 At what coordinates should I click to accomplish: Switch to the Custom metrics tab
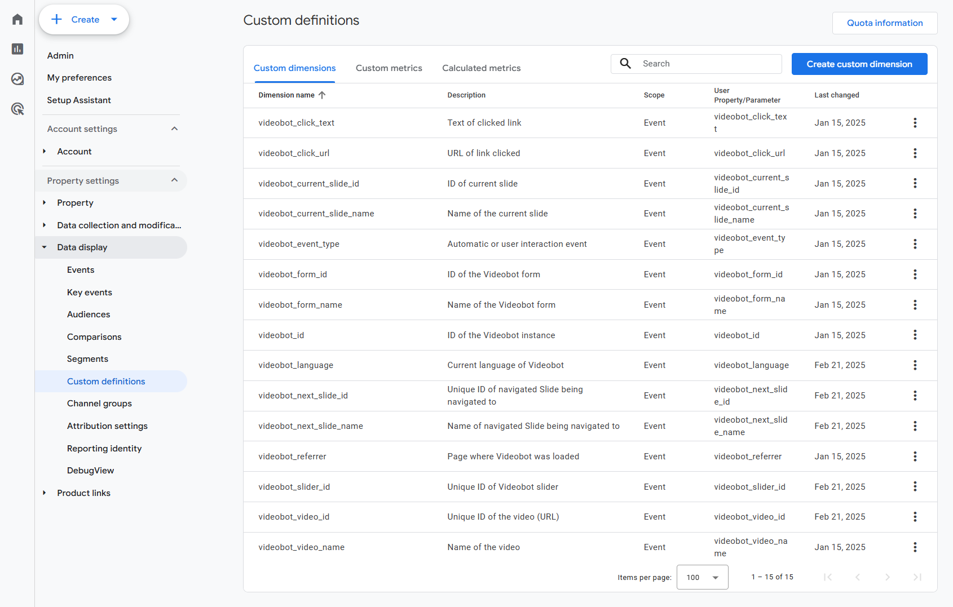click(389, 68)
